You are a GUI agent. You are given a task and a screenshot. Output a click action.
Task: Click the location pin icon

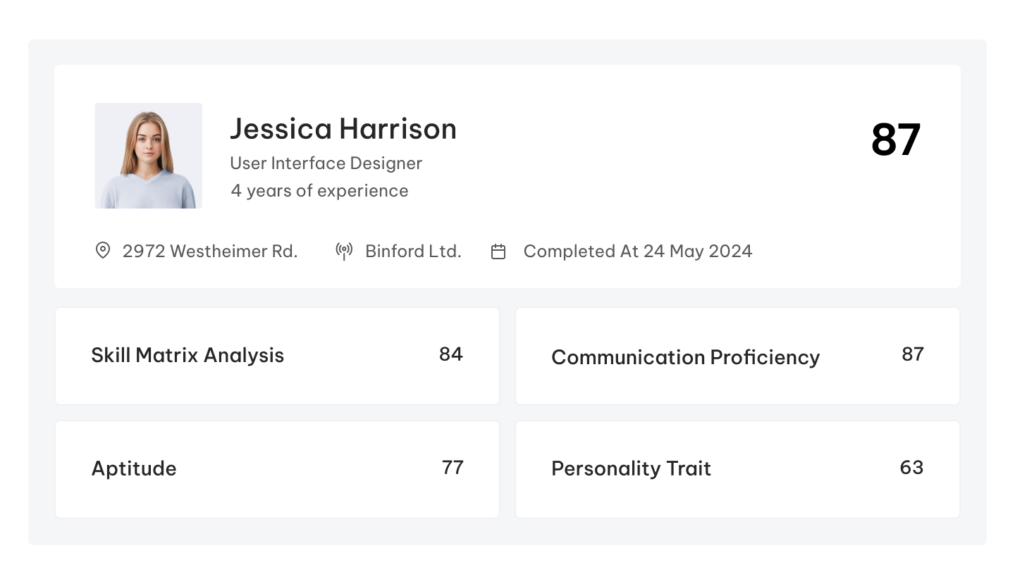[103, 251]
